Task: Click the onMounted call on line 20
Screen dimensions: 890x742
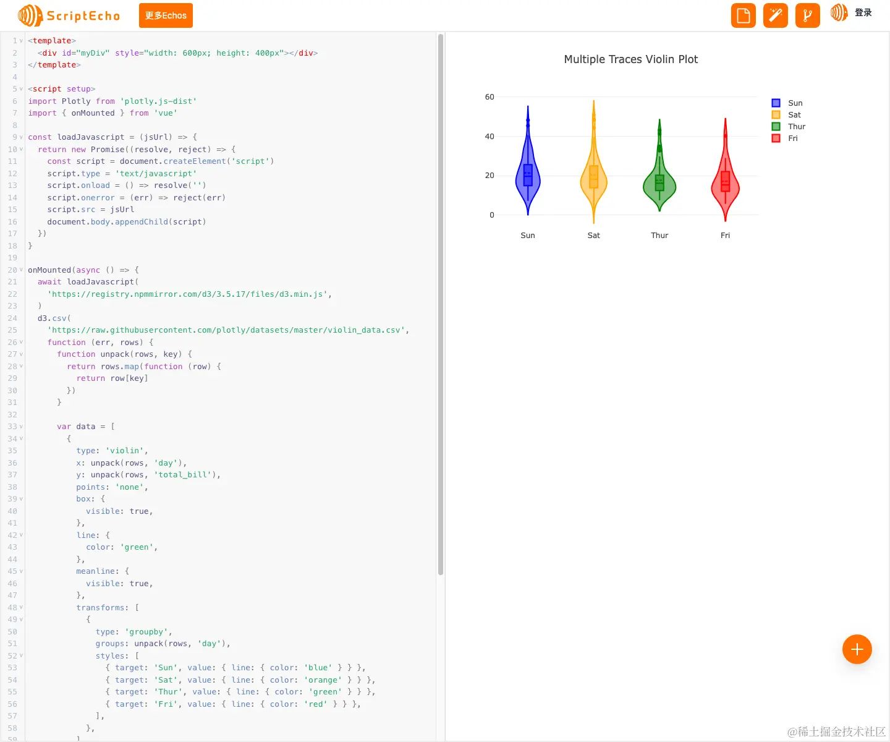Action: [x=49, y=270]
